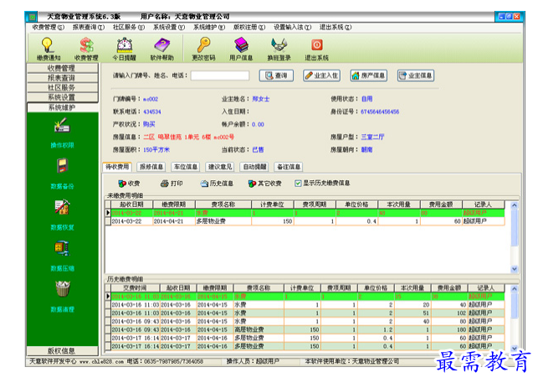Switch to 自动提醒 tab
This screenshot has height=388, width=538.
[254, 167]
